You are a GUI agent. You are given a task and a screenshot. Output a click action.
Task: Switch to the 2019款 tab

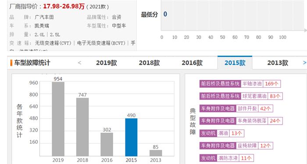pos(107,63)
